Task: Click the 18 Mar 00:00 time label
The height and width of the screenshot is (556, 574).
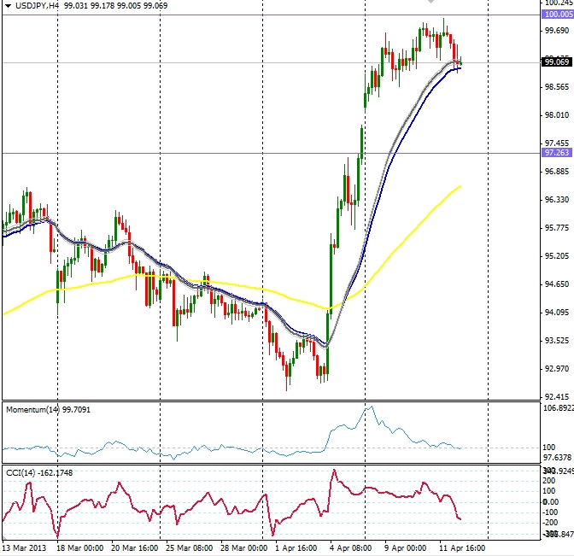Action: tap(81, 547)
